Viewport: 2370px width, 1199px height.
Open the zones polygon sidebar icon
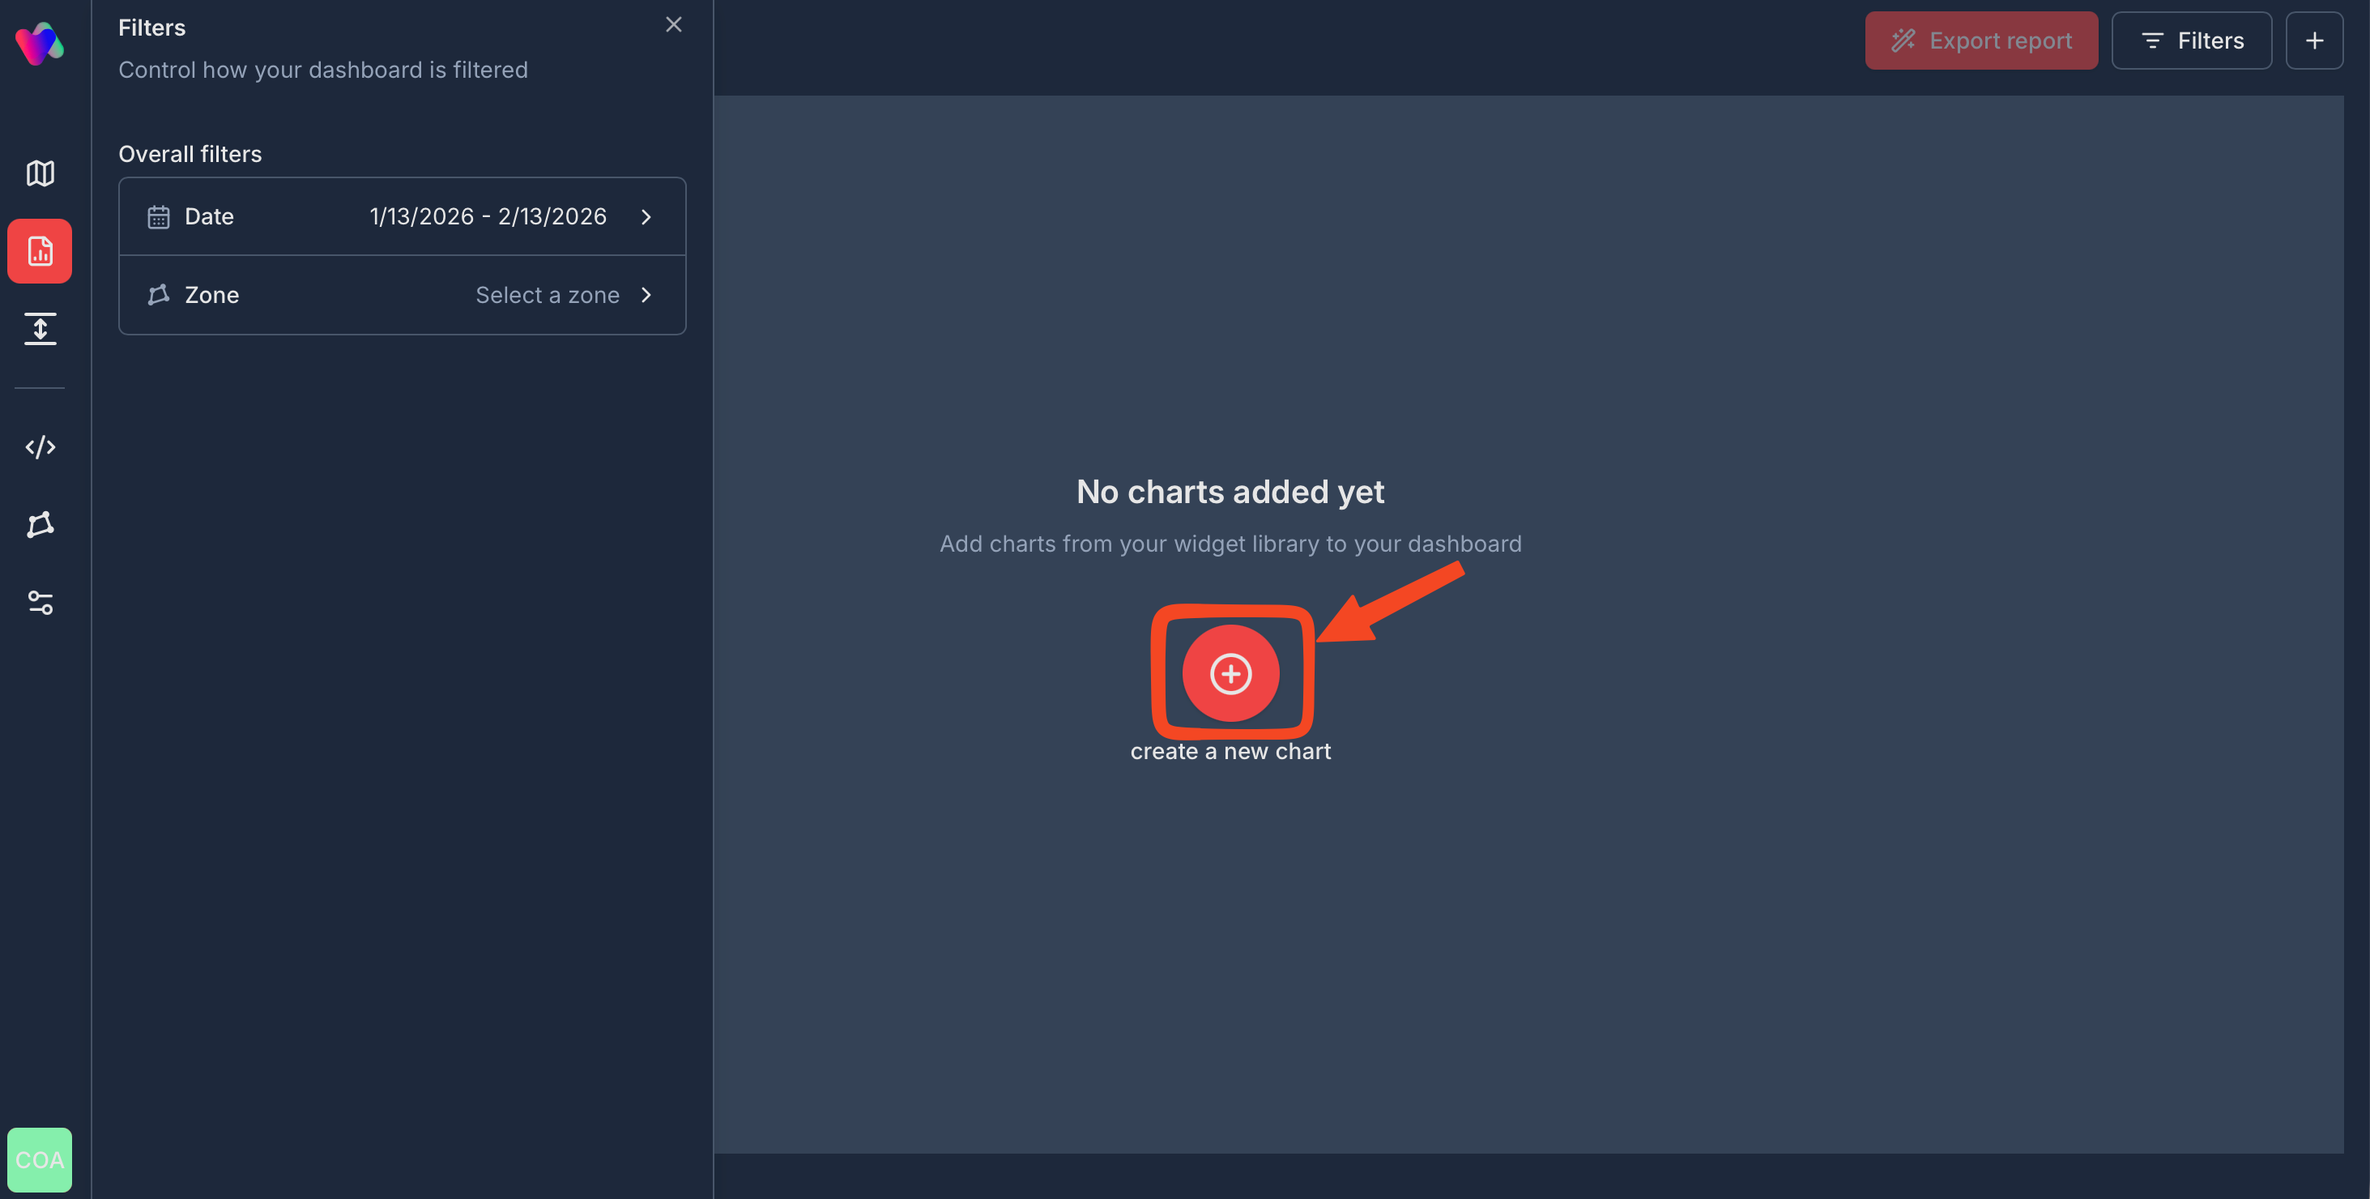click(40, 524)
